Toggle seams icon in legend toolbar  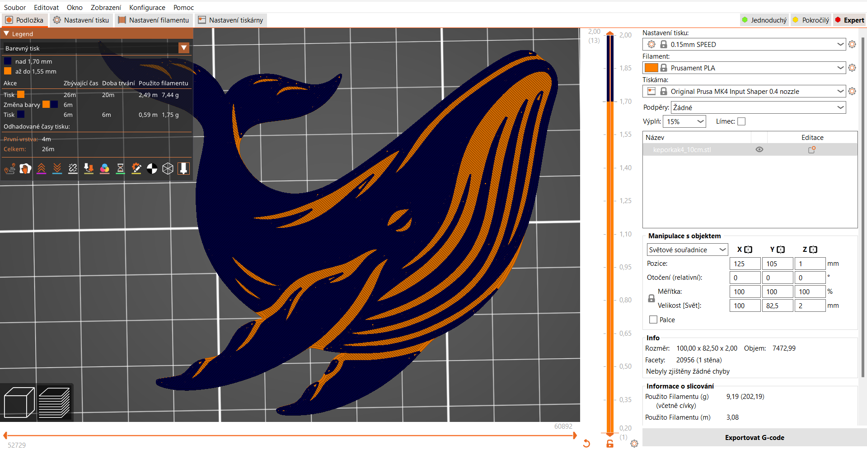pos(73,169)
